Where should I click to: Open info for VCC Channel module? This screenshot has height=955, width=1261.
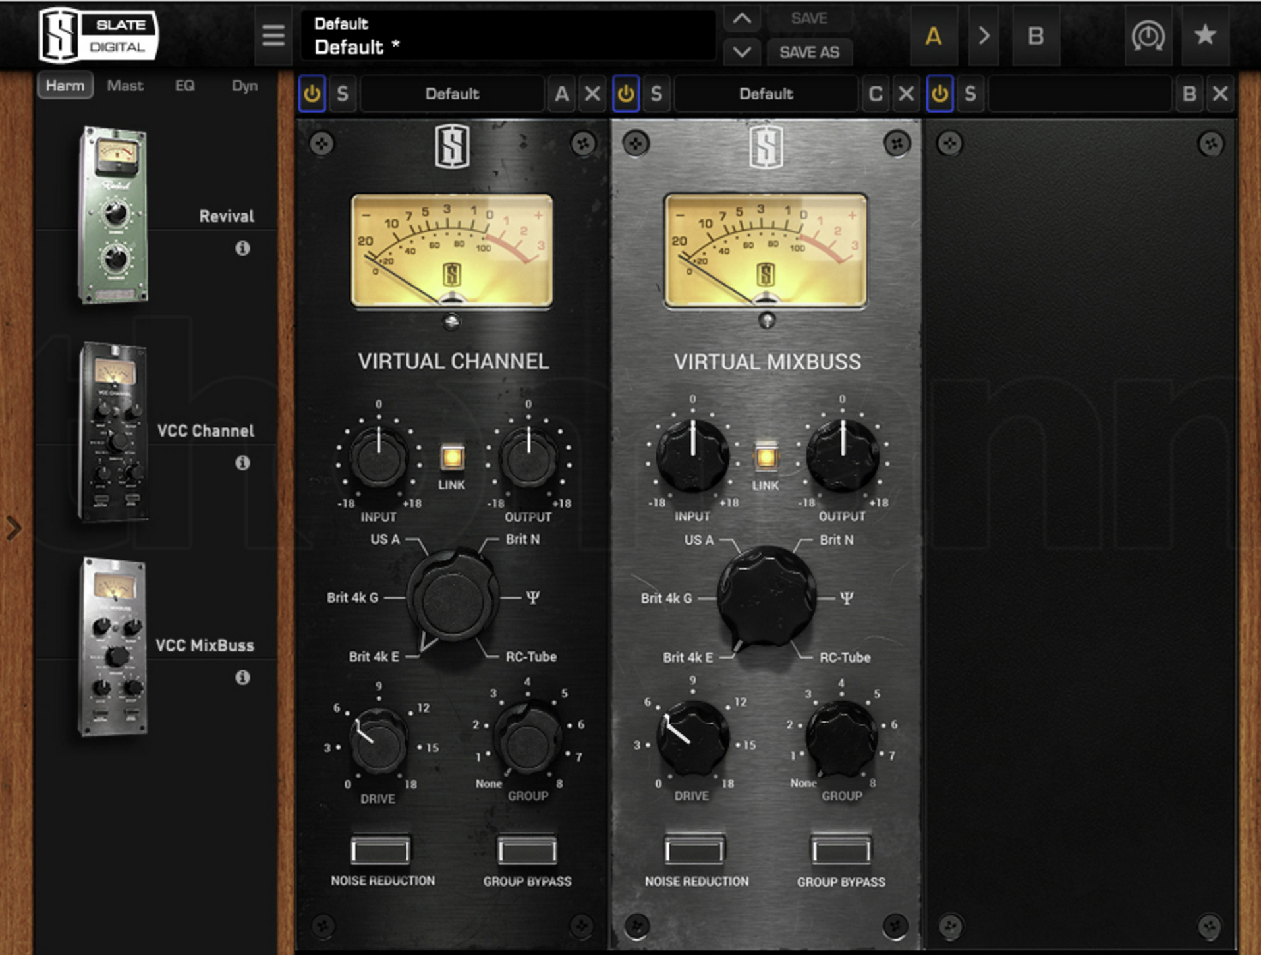pos(242,463)
